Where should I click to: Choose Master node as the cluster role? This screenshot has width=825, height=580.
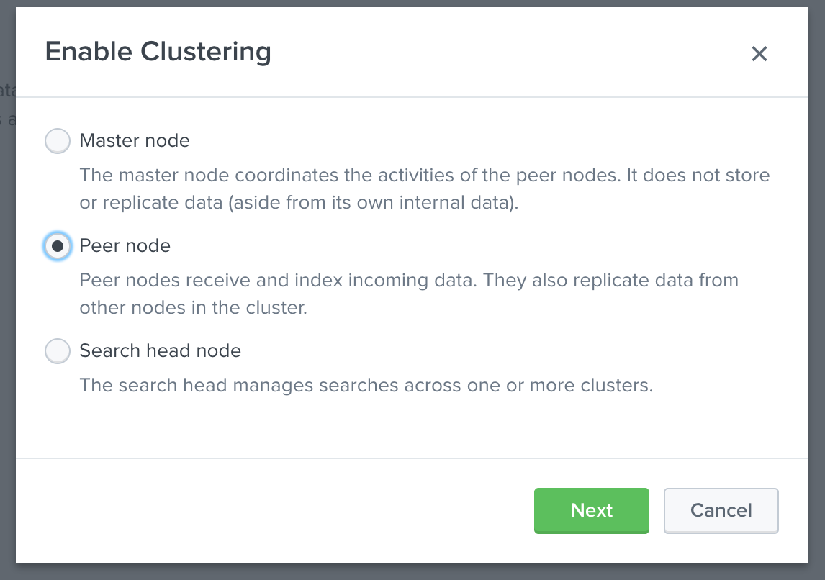58,141
